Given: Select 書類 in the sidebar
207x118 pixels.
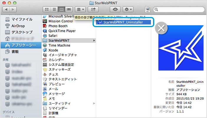Looking at the screenshot, I should click(21, 52).
